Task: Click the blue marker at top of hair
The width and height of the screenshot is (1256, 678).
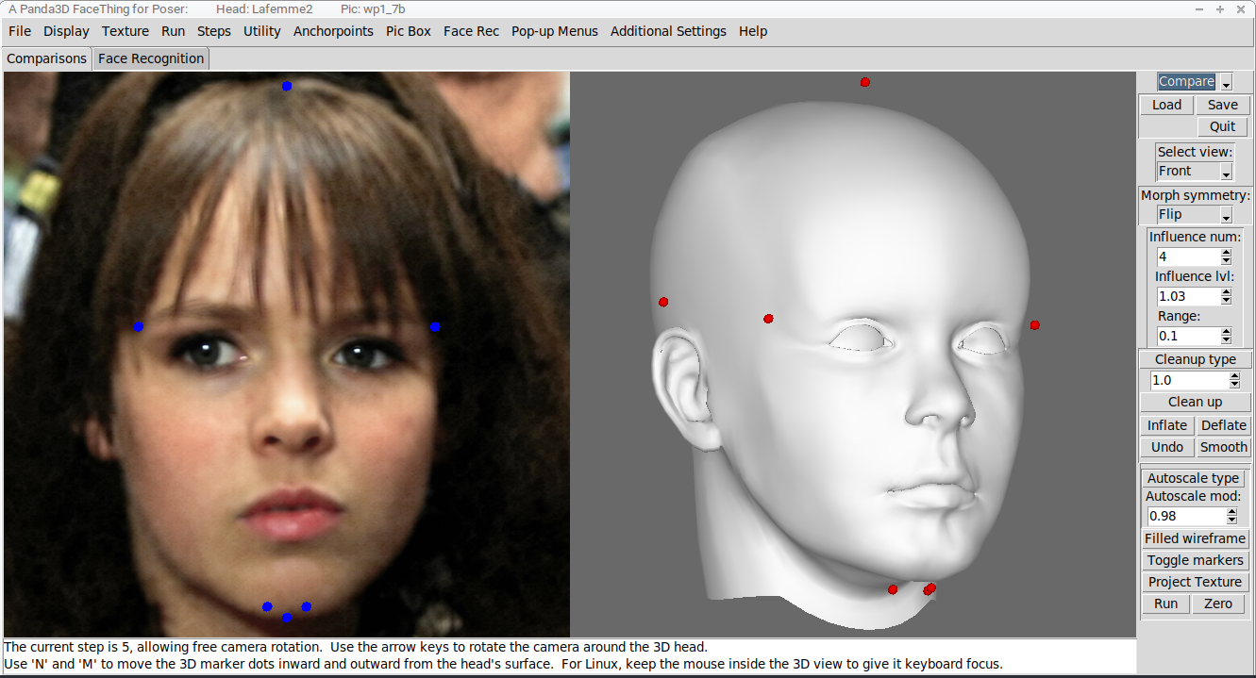Action: 287,86
